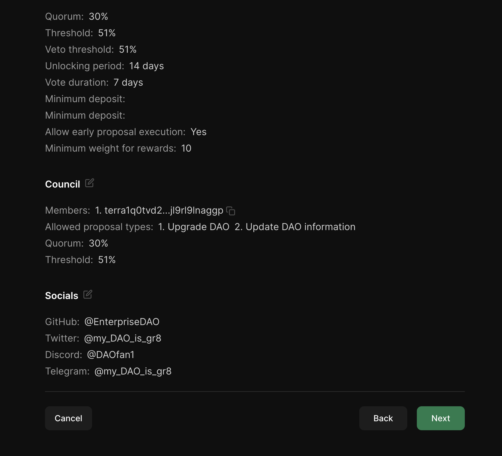The width and height of the screenshot is (502, 456).
Task: Edit the Council section
Action: [89, 183]
